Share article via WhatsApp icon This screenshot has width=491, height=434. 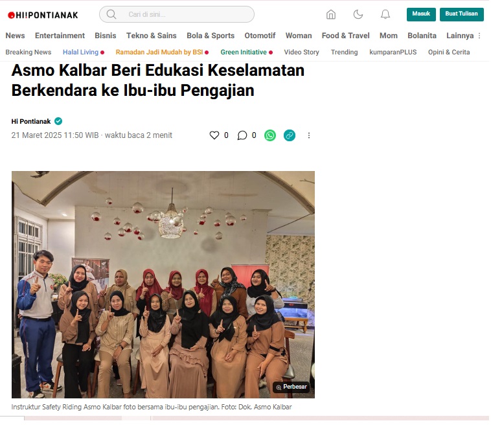coord(270,135)
